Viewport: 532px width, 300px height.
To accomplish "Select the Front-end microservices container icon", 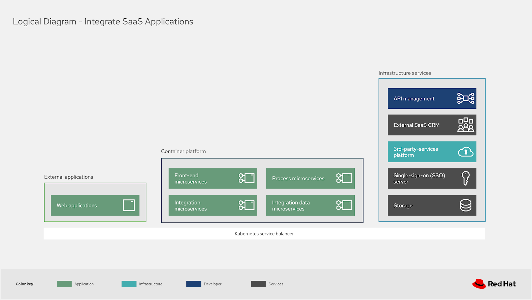I will click(x=246, y=178).
